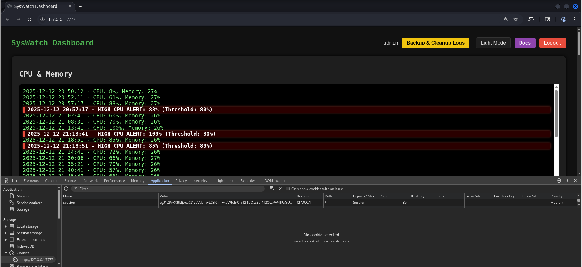Expand Session storage tree node
The width and height of the screenshot is (582, 267).
click(x=6, y=233)
